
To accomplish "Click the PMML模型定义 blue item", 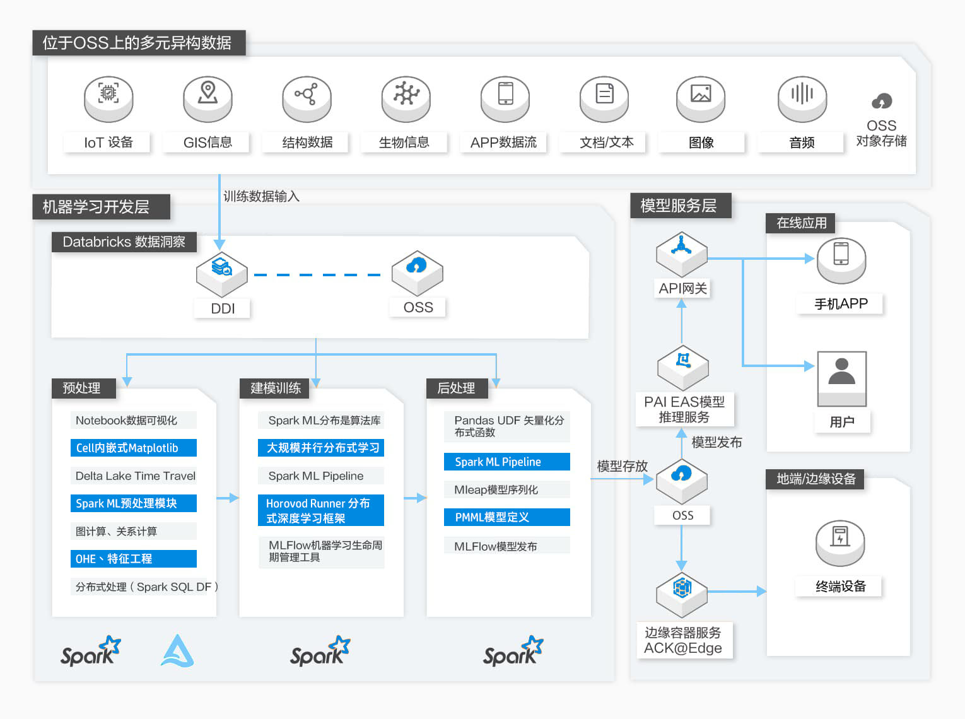I will [x=507, y=517].
